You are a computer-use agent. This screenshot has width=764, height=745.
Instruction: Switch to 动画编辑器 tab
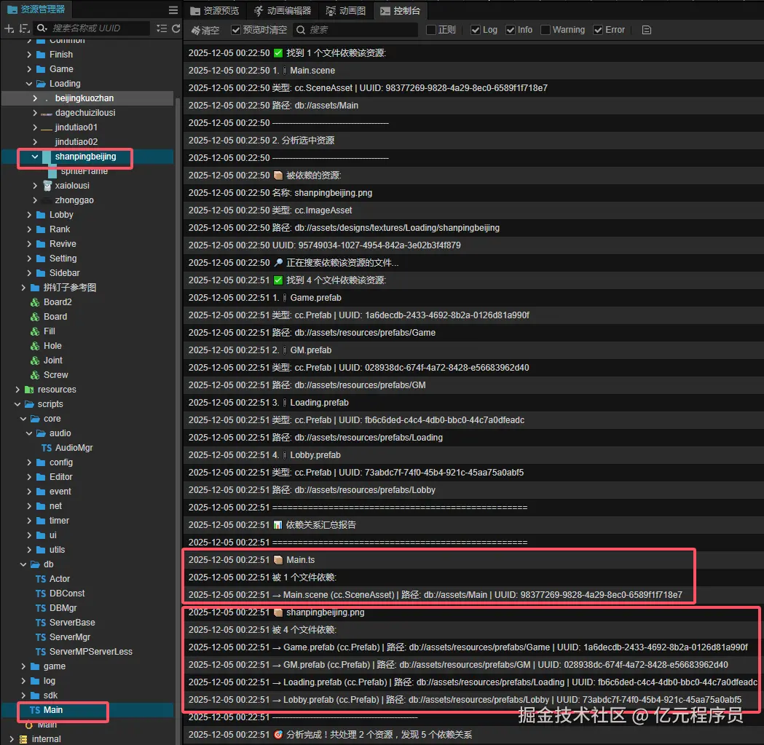tap(282, 11)
